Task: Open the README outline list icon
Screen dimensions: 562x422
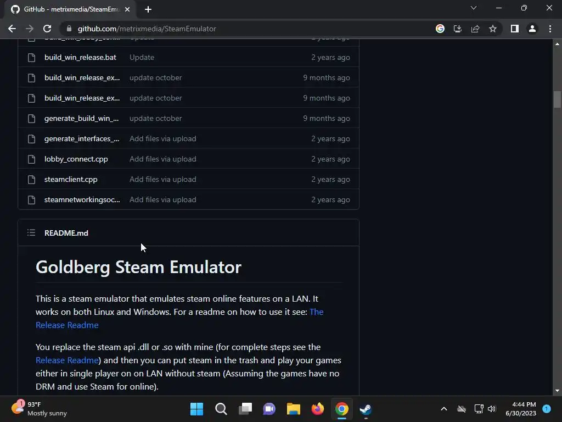Action: (x=31, y=233)
